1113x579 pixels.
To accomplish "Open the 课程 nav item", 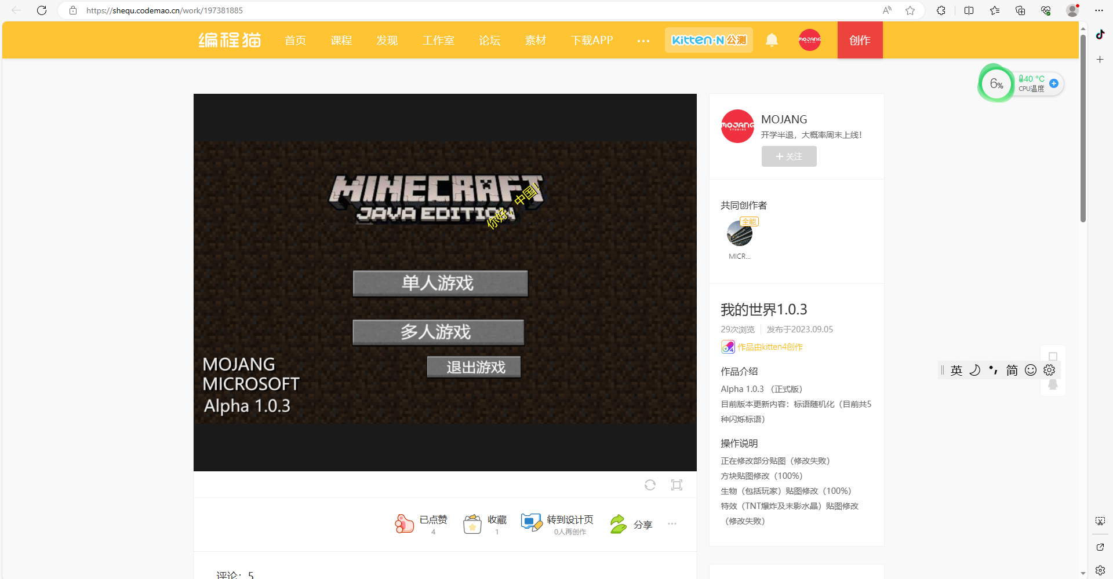I will 341,40.
